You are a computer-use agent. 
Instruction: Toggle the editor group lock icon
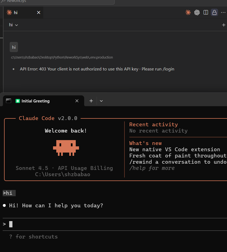pyautogui.click(x=214, y=12)
